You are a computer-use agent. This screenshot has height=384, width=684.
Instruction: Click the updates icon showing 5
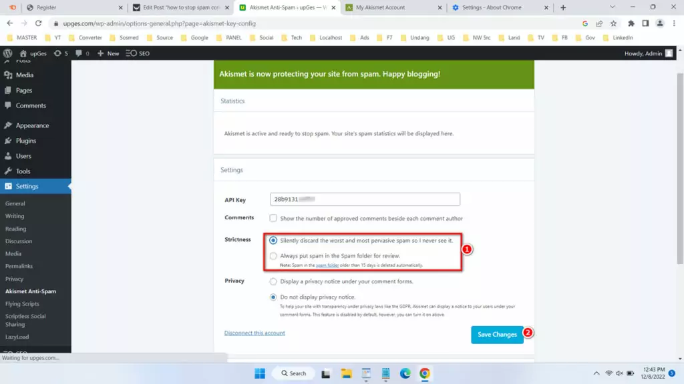click(x=60, y=53)
